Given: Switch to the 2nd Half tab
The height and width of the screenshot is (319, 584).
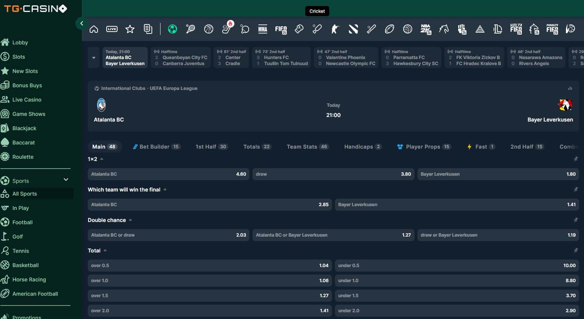Looking at the screenshot, I should 527,147.
